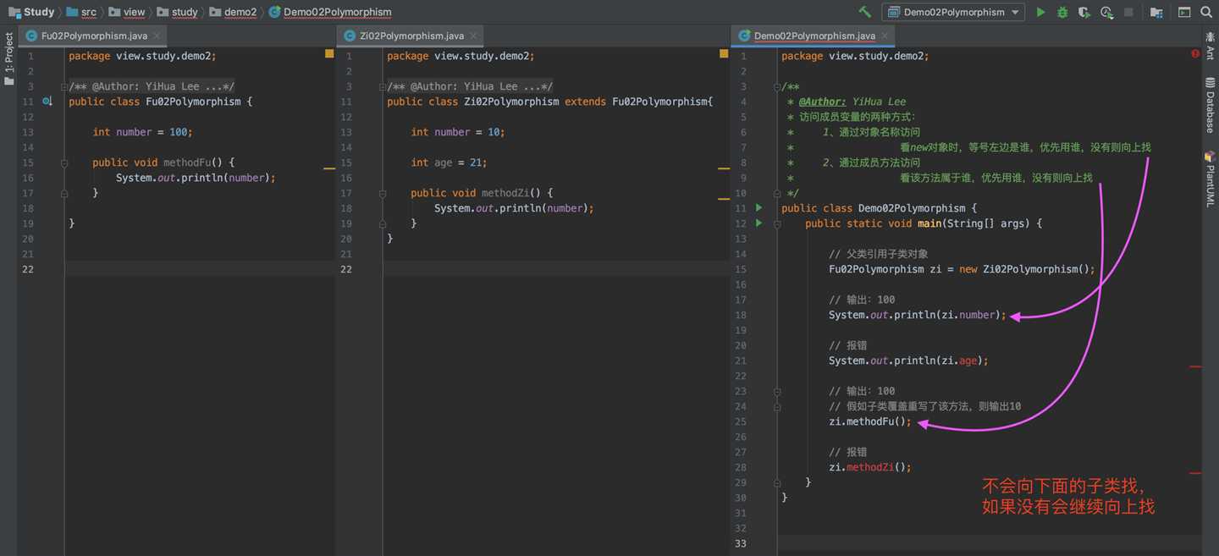
Task: Select the Zi02Polymorphism.java editor tab
Action: pyautogui.click(x=411, y=36)
